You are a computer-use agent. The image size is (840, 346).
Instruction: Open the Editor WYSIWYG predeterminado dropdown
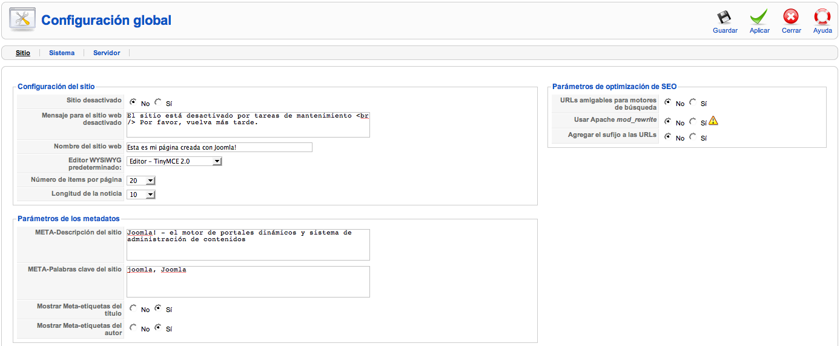(174, 161)
